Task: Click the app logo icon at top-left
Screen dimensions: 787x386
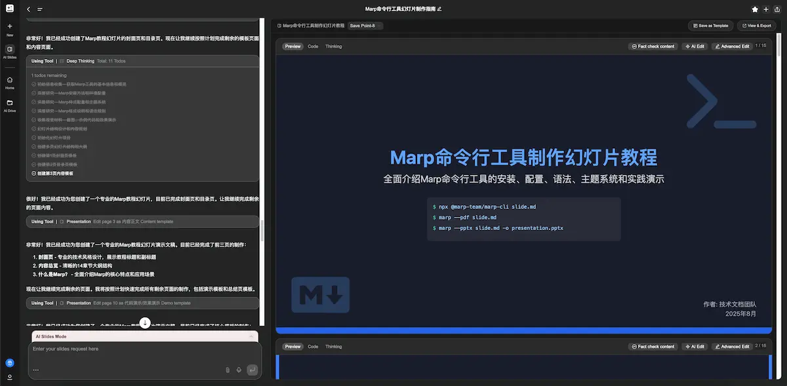Action: coord(9,9)
